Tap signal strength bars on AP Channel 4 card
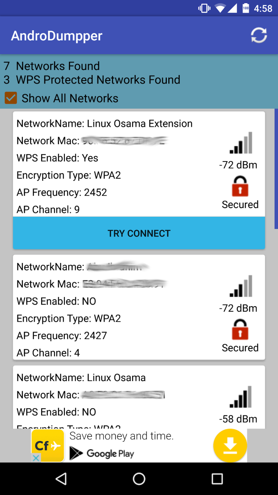This screenshot has height=495, width=278. (x=241, y=286)
